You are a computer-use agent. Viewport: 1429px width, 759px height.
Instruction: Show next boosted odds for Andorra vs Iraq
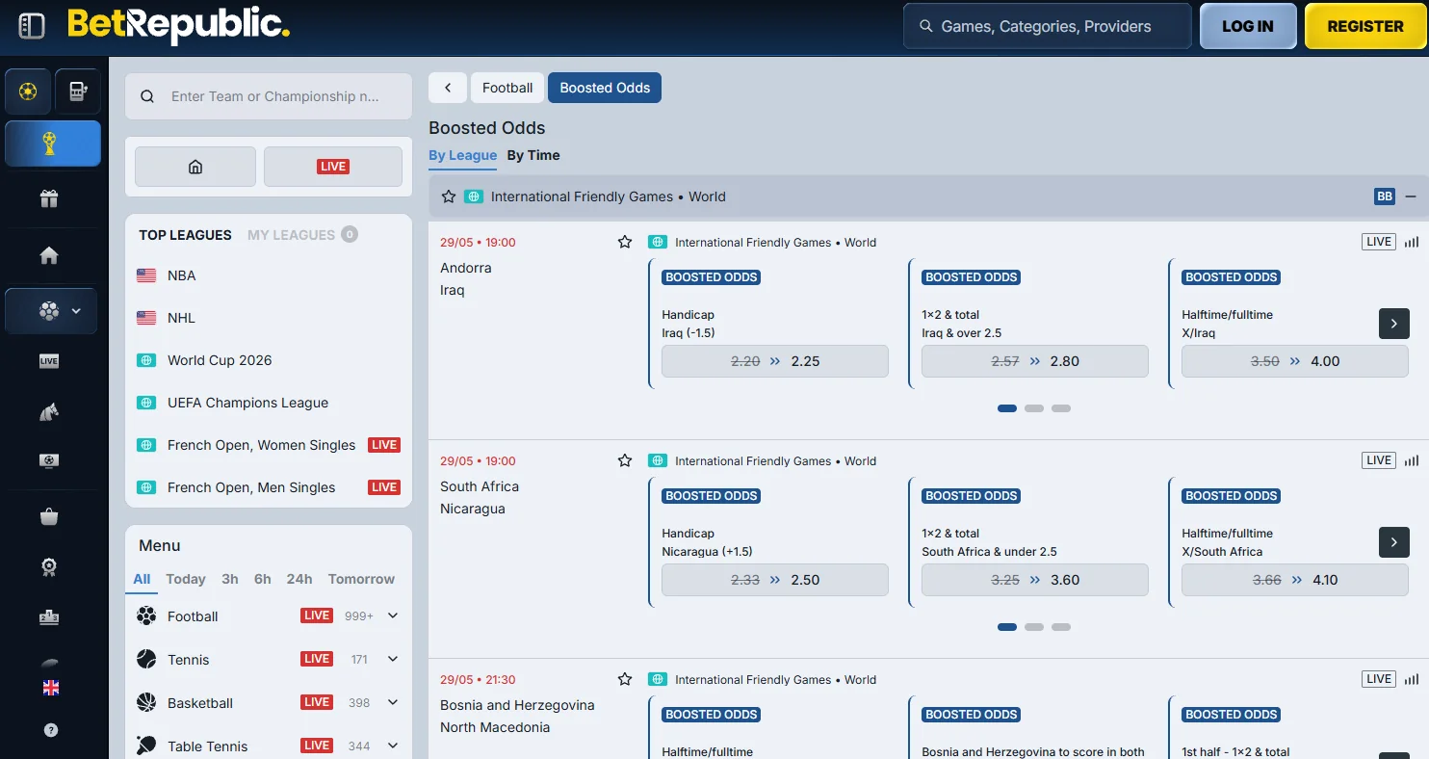click(1394, 323)
